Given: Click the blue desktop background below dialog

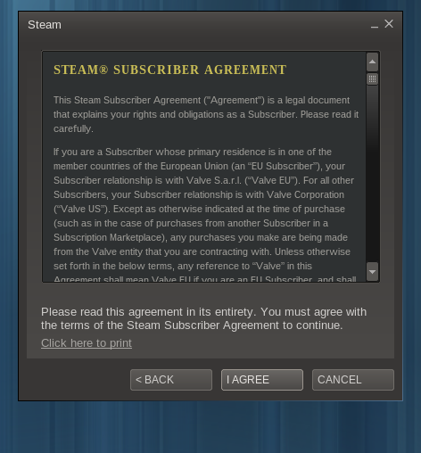Looking at the screenshot, I should point(210,428).
